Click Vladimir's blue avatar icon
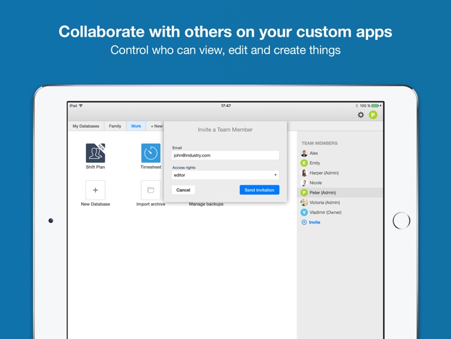Image resolution: width=451 pixels, height=339 pixels. point(304,213)
